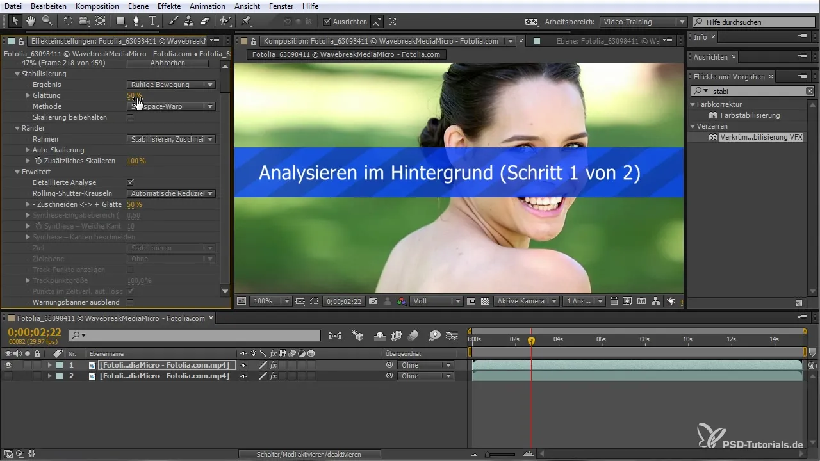Select the Zoom magnifier tool
Viewport: 820px width, 461px height.
[47, 21]
